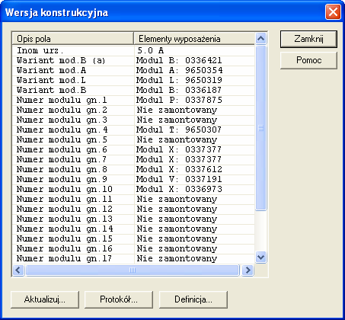Screen dimensions: 345x320
Task: Select "Modul X: 0337377" in the gn.7 row
Action: [194, 159]
